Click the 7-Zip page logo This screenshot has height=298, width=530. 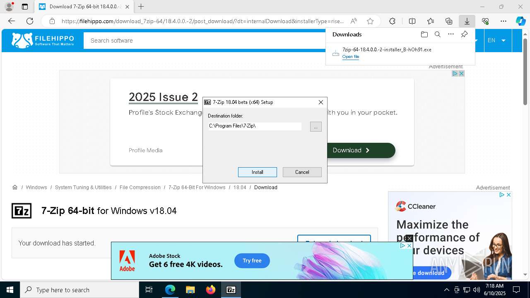click(x=22, y=211)
